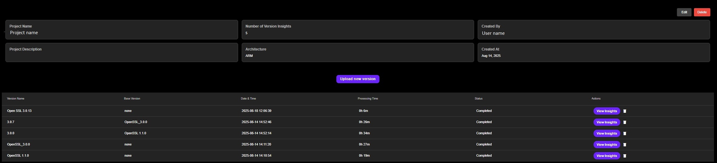Screen dimensions: 717x163
Task: Open insights for OpenSSL 1.1.0
Action: (x=607, y=156)
